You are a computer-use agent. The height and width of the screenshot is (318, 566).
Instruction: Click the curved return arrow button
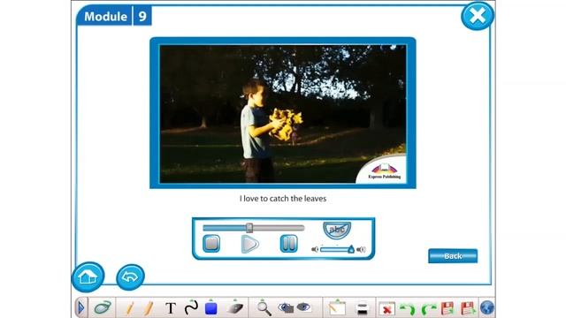click(x=130, y=276)
